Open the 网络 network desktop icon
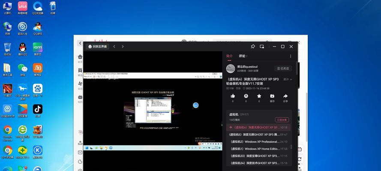The image size is (381, 171). coord(7,29)
